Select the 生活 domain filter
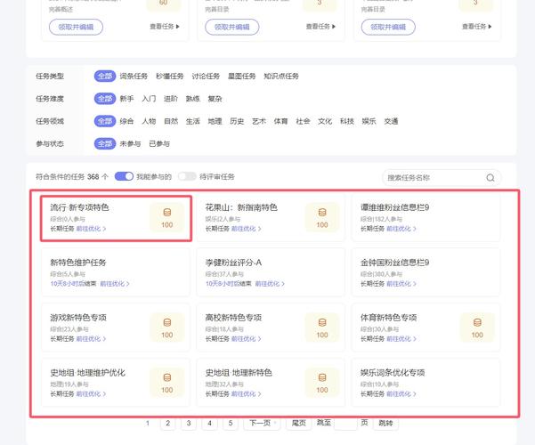Screen dimensions: 535x445 pos(193,121)
